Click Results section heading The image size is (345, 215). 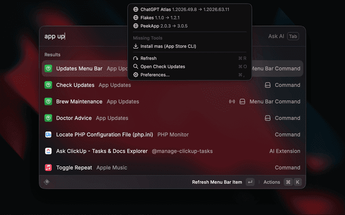pos(52,55)
